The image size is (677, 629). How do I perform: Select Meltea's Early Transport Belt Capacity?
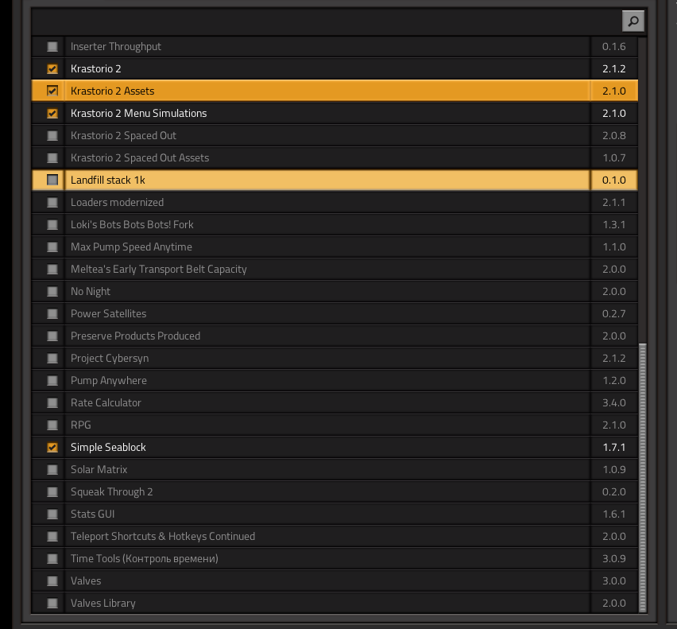tap(335, 269)
